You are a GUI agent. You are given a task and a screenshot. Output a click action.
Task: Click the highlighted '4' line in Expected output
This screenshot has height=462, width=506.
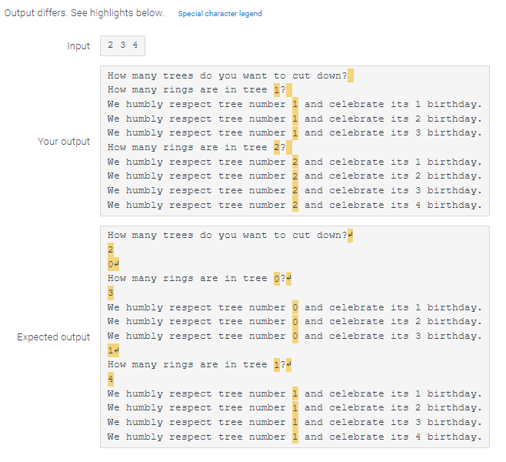tap(111, 379)
